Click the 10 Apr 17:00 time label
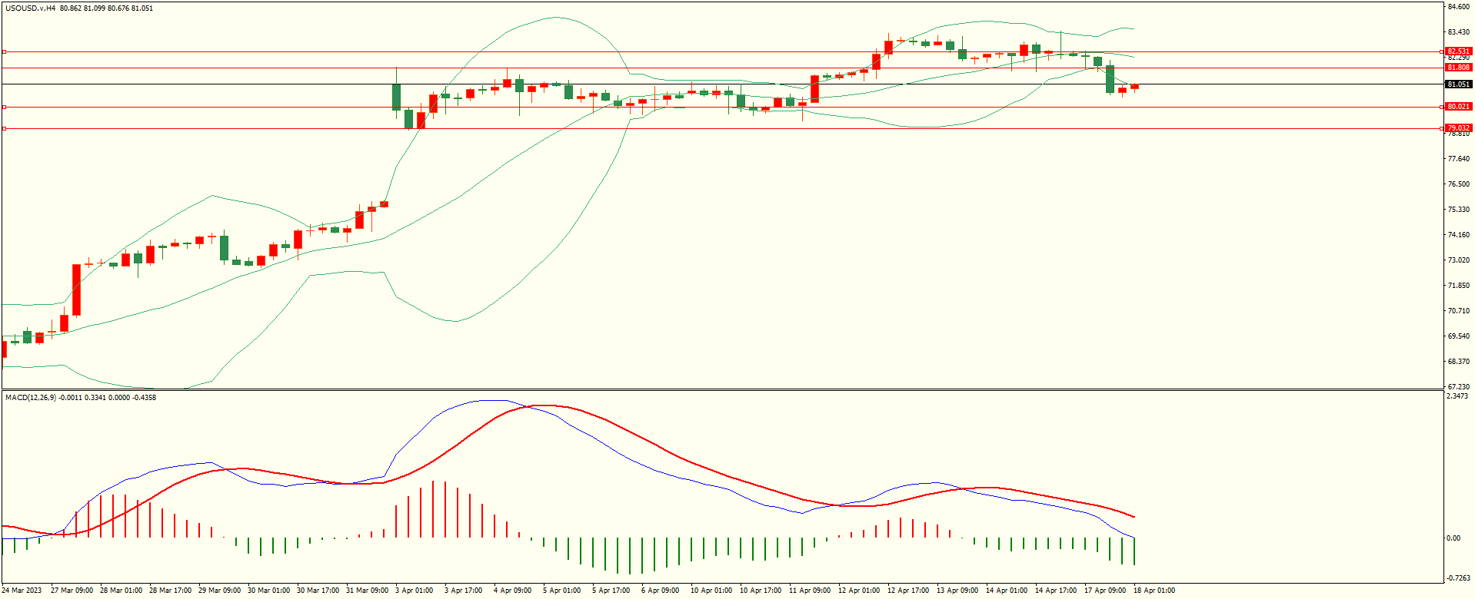This screenshot has width=1475, height=599. coord(761,591)
